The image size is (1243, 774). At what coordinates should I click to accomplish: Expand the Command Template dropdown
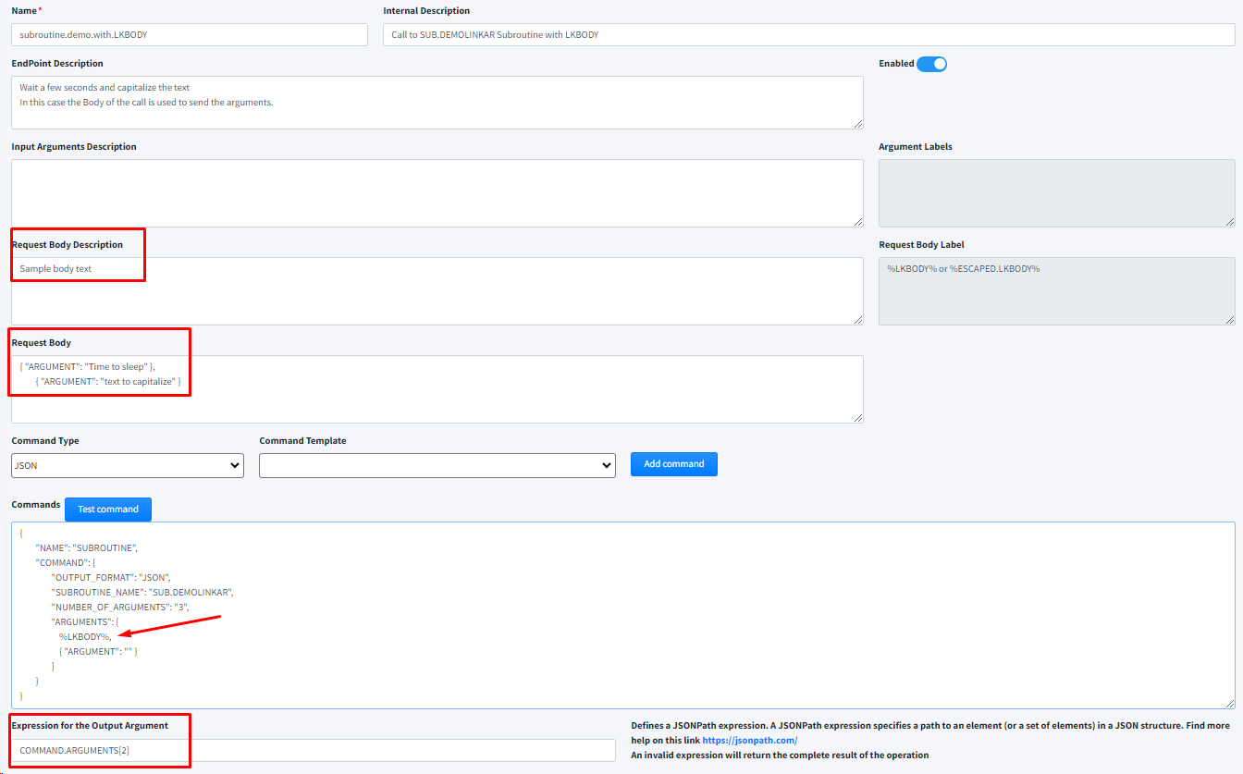pyautogui.click(x=437, y=465)
